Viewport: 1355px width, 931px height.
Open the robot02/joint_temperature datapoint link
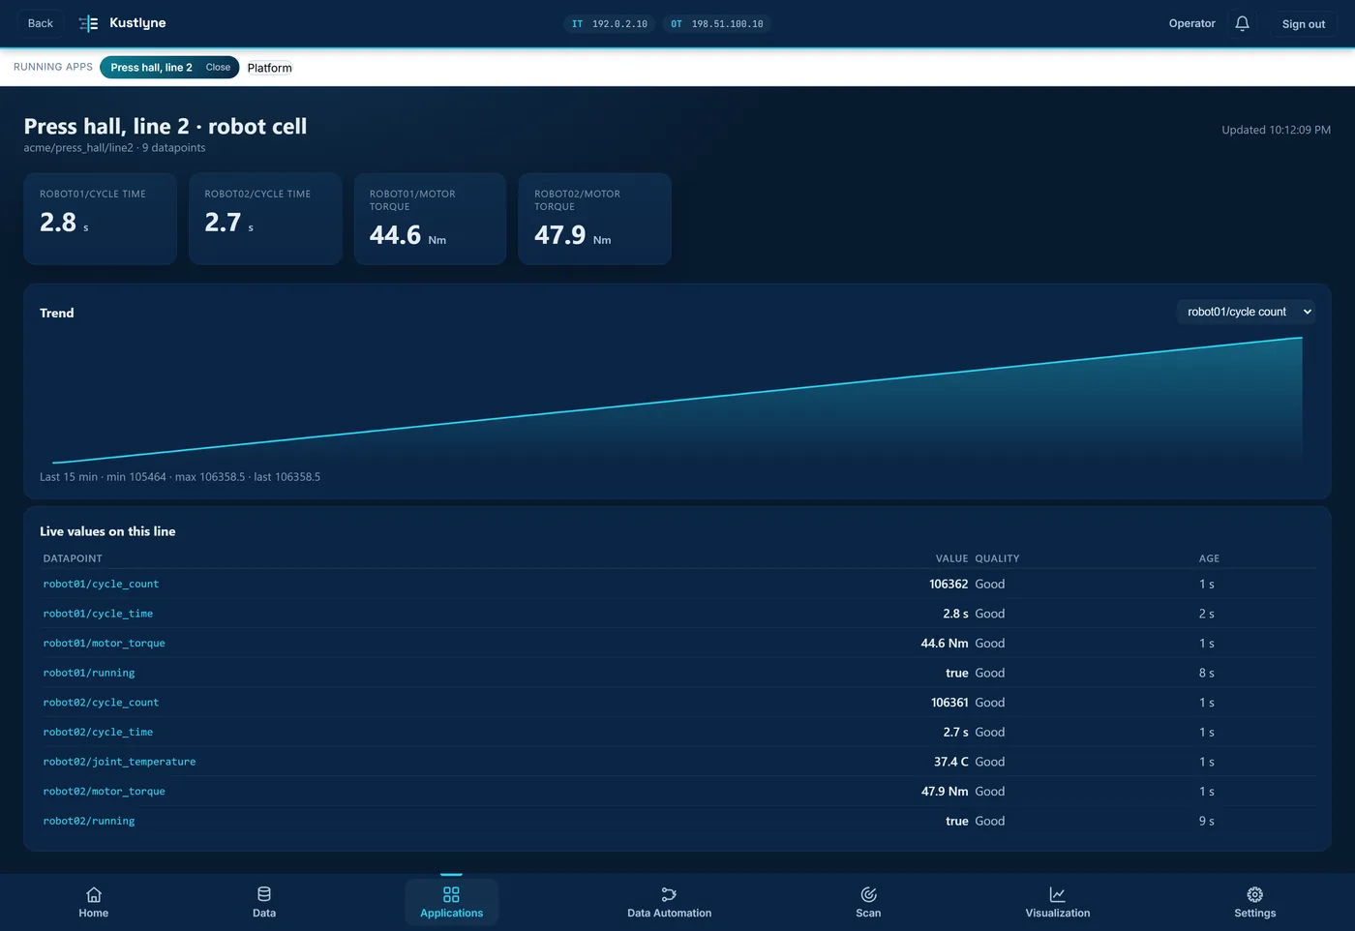pyautogui.click(x=119, y=762)
